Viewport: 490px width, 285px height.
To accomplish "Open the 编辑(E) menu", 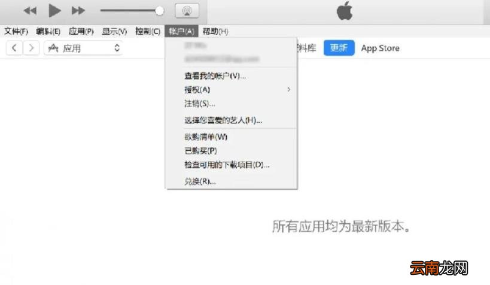I will [48, 31].
